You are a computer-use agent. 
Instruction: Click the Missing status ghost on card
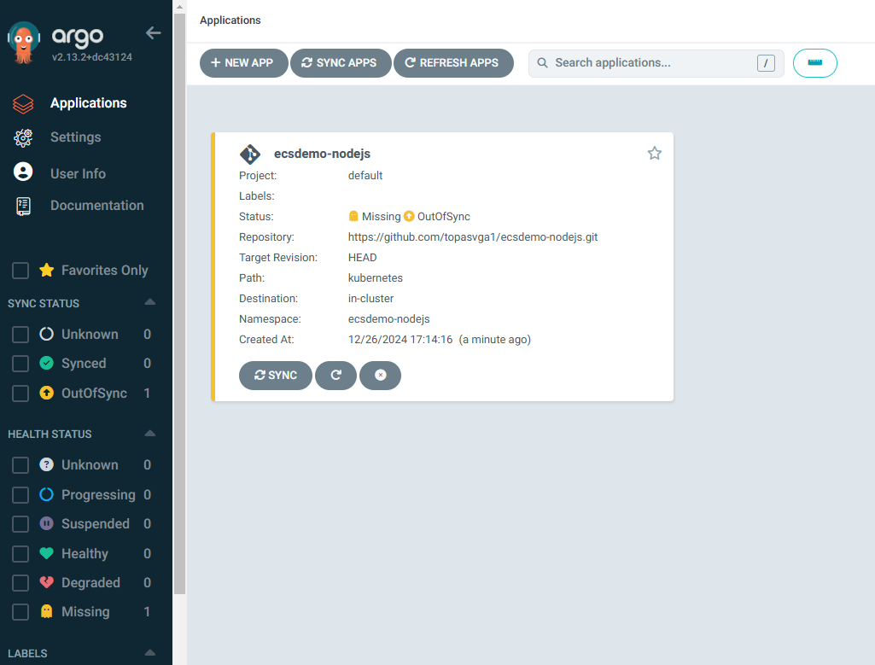click(353, 216)
